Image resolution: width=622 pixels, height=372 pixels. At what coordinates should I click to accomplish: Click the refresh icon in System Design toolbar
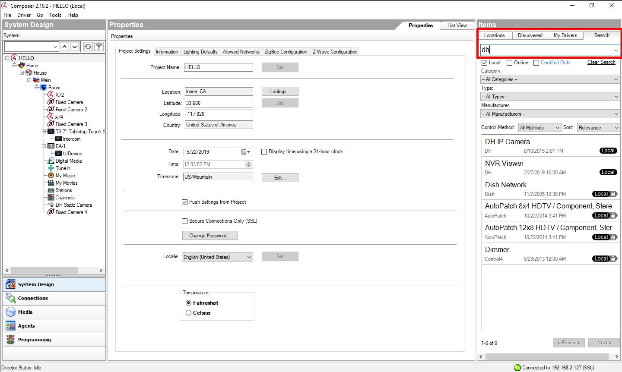(88, 47)
